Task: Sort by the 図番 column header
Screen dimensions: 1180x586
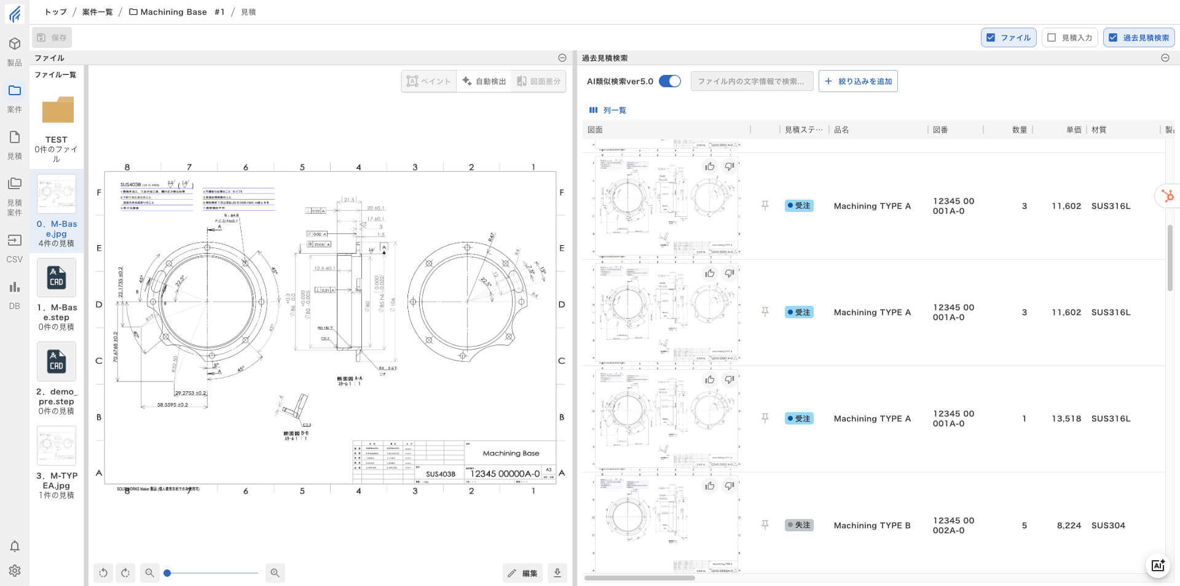Action: point(940,130)
